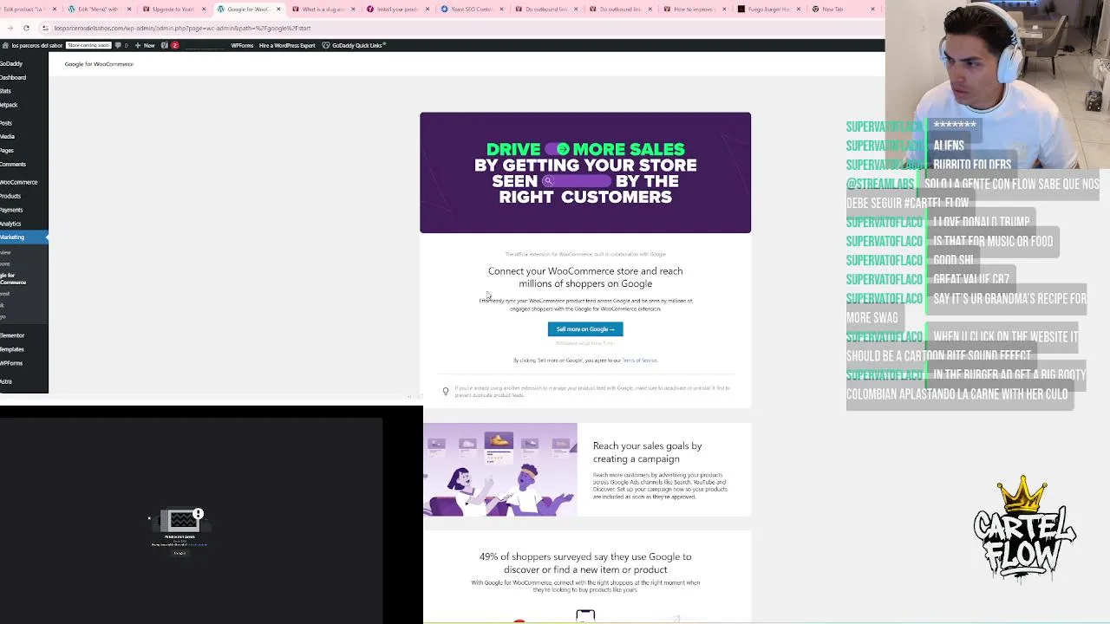1110x624 pixels.
Task: Click "Connect your WooCommerce store" heading
Action: coord(585,277)
